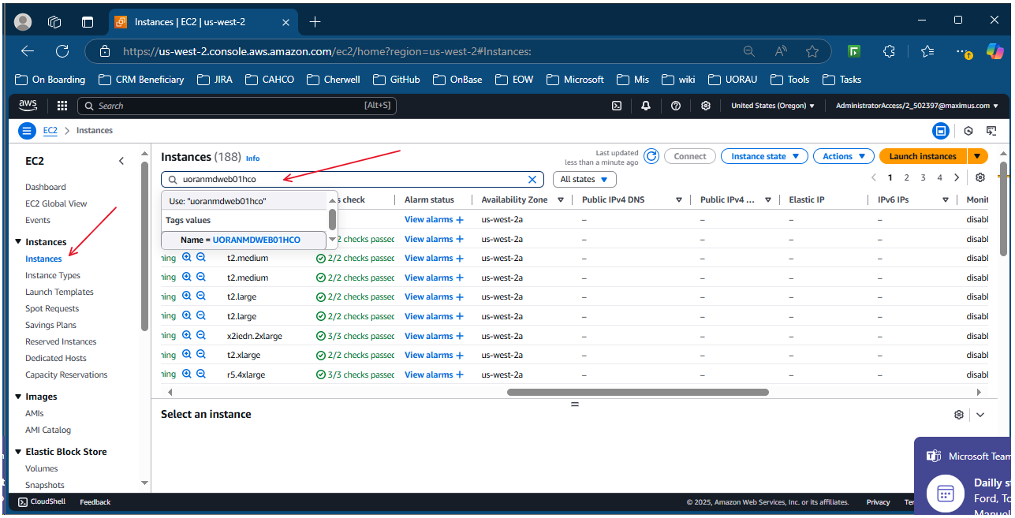This screenshot has width=1015, height=518.
Task: Expand the All states filter dropdown
Action: point(584,179)
